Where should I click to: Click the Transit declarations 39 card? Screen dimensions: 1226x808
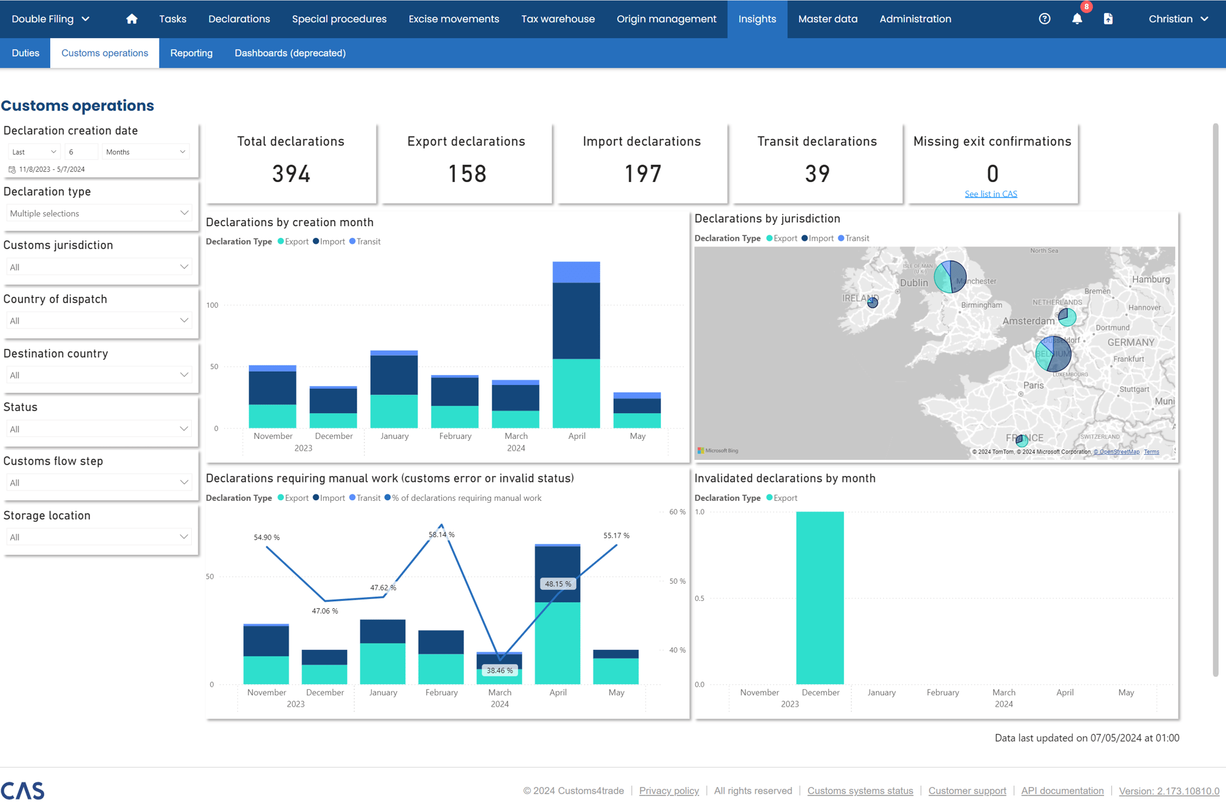(817, 163)
